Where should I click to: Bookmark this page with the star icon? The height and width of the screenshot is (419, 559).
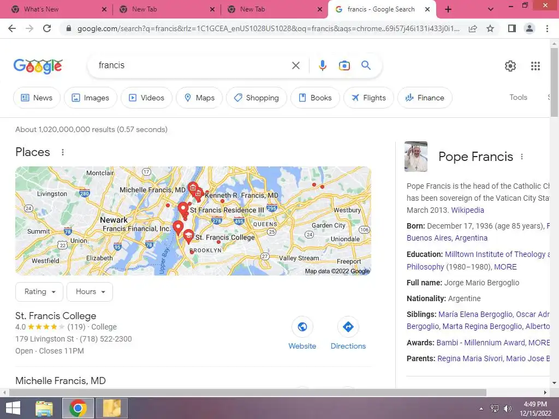490,28
